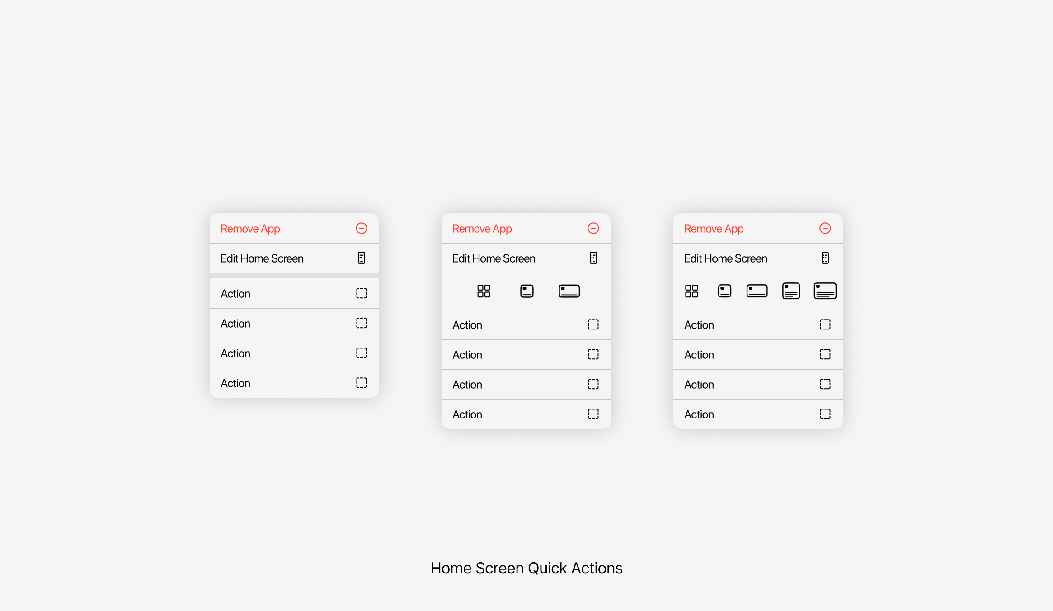Viewport: 1053px width, 611px height.
Task: Select small widget icon in three-icon menu
Action: click(x=526, y=291)
